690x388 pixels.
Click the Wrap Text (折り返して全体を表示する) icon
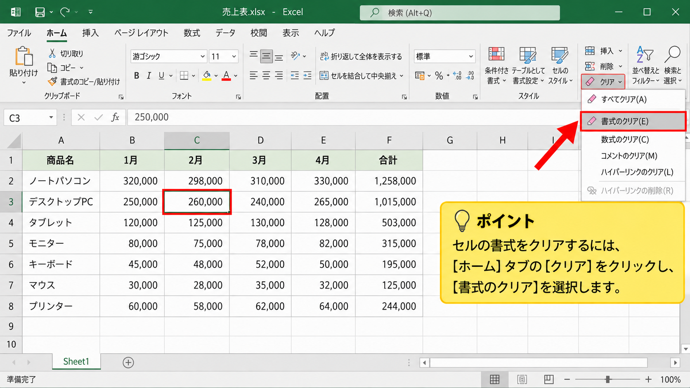tap(324, 56)
